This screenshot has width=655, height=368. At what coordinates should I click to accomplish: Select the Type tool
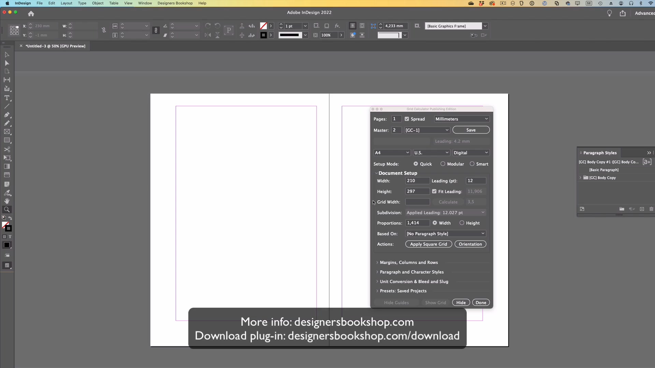(x=7, y=98)
